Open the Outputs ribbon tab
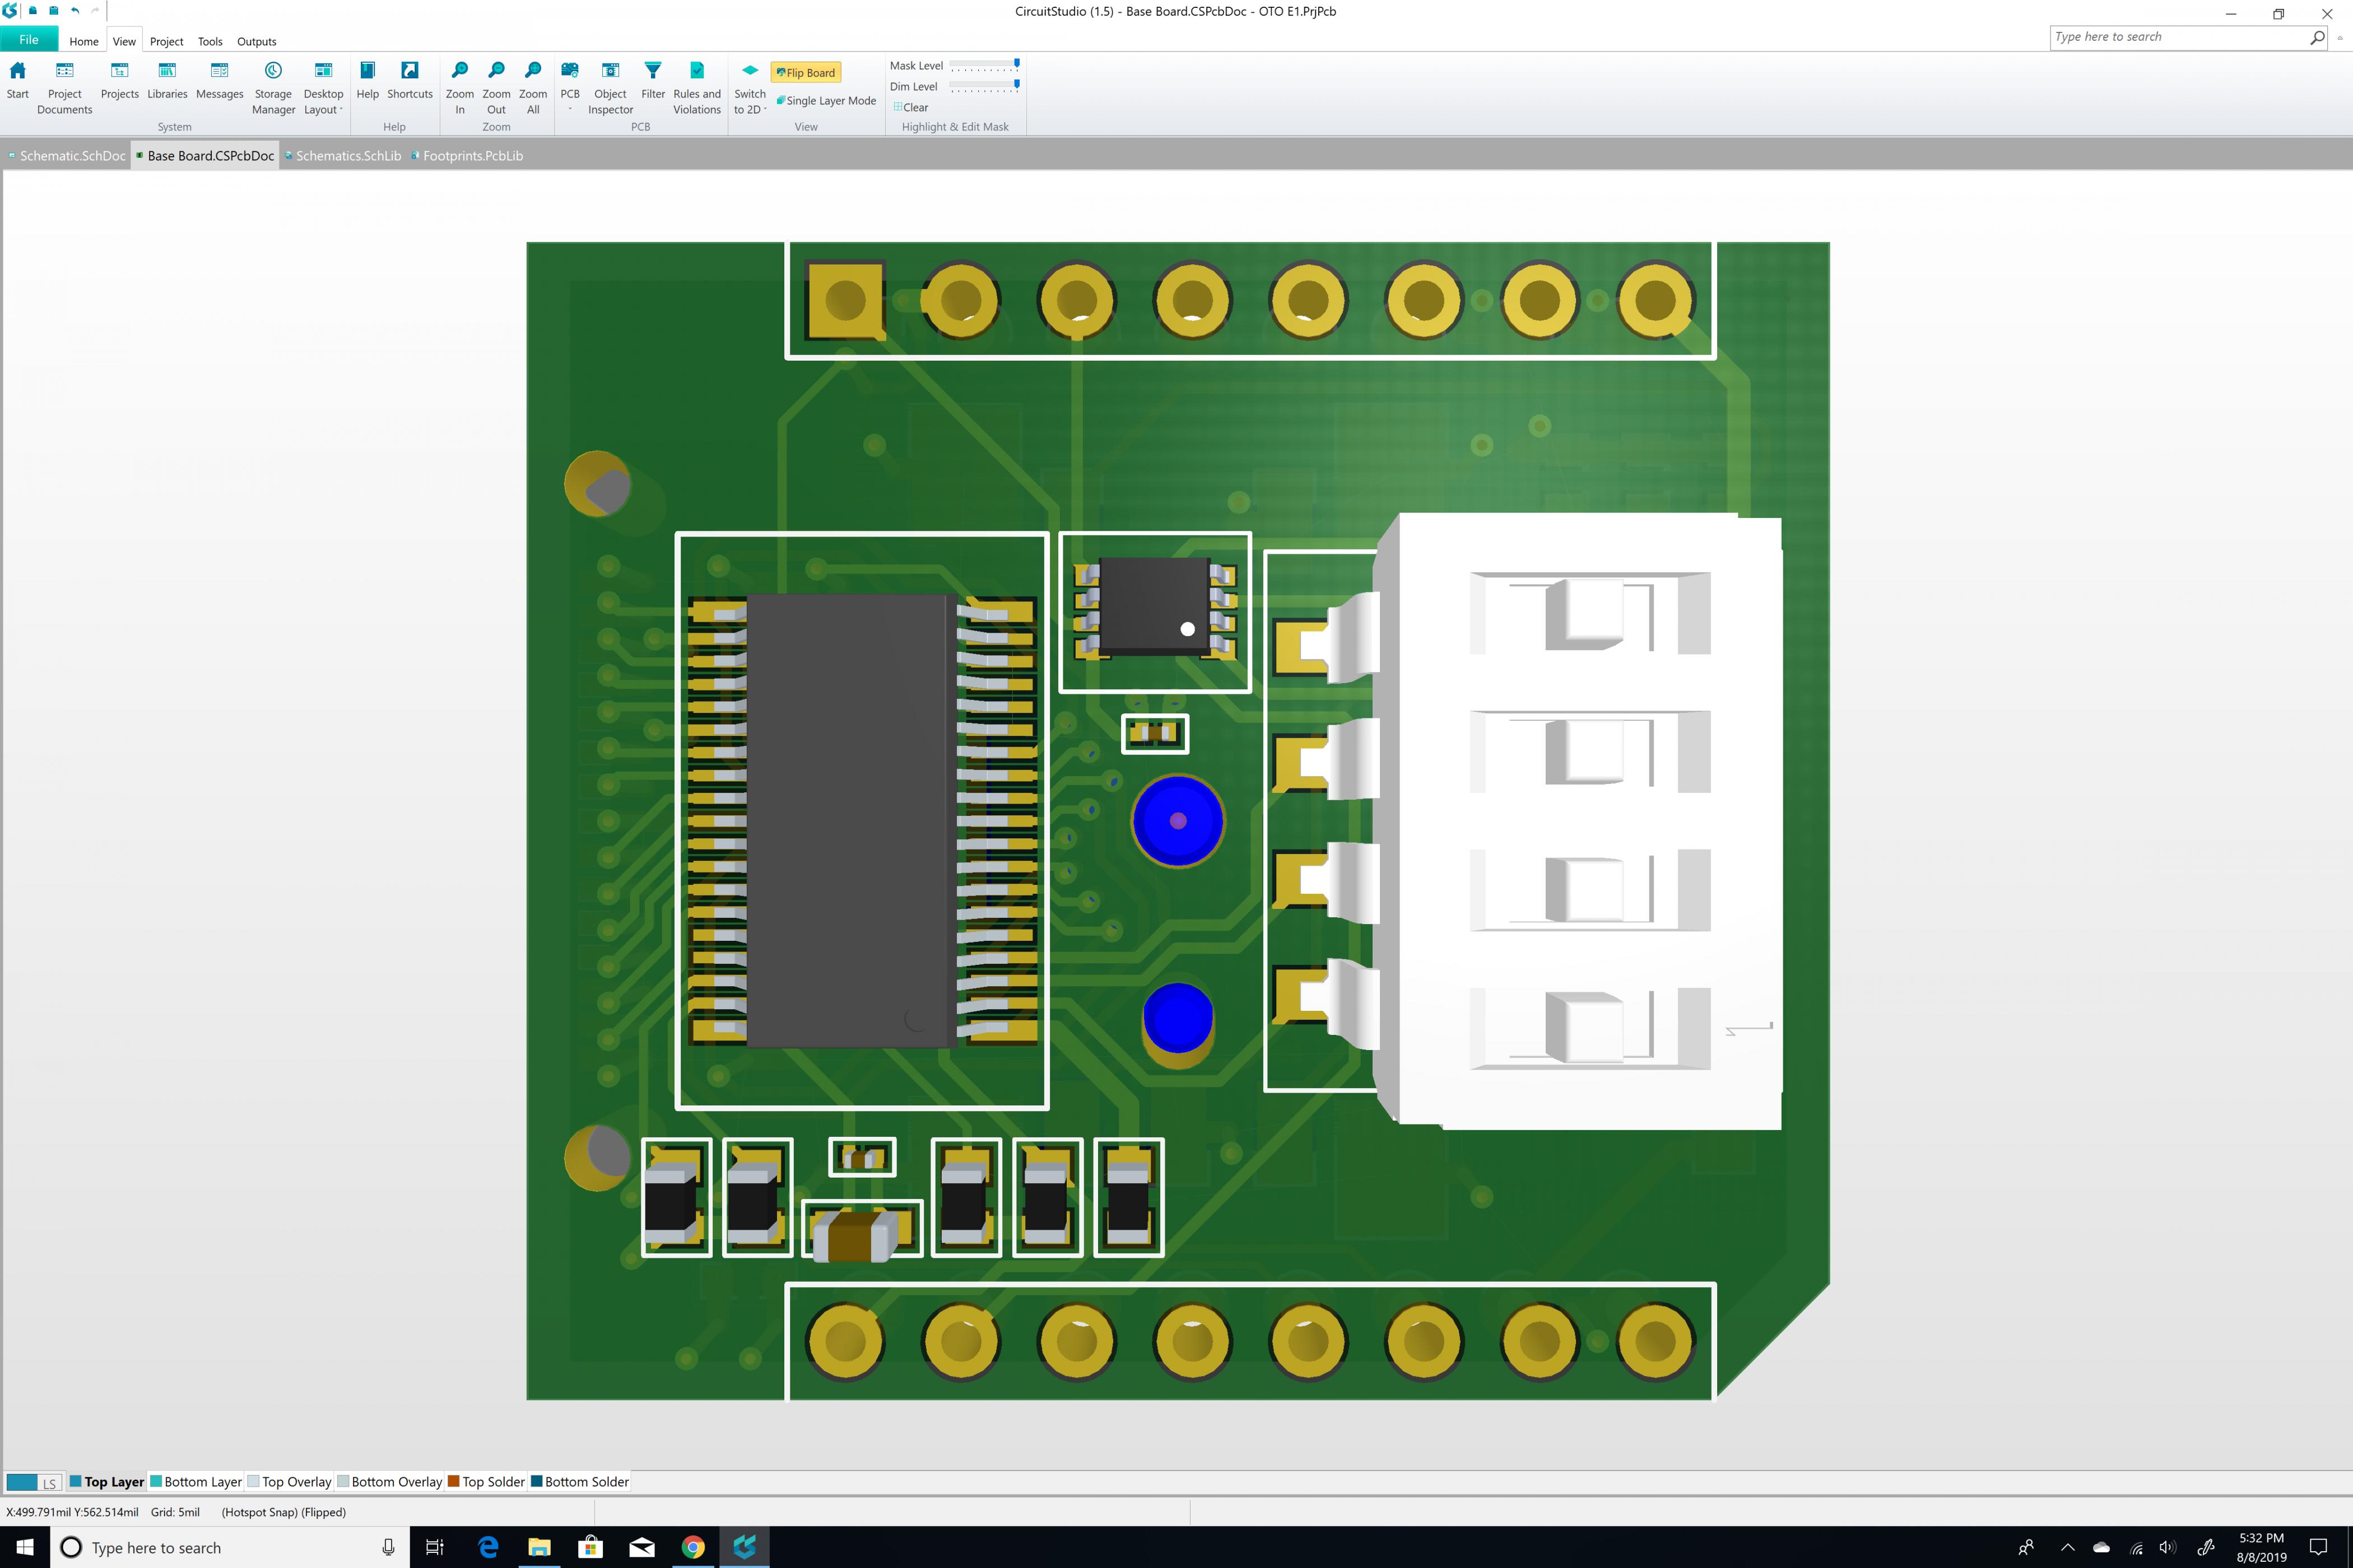The height and width of the screenshot is (1568, 2353). coord(256,41)
